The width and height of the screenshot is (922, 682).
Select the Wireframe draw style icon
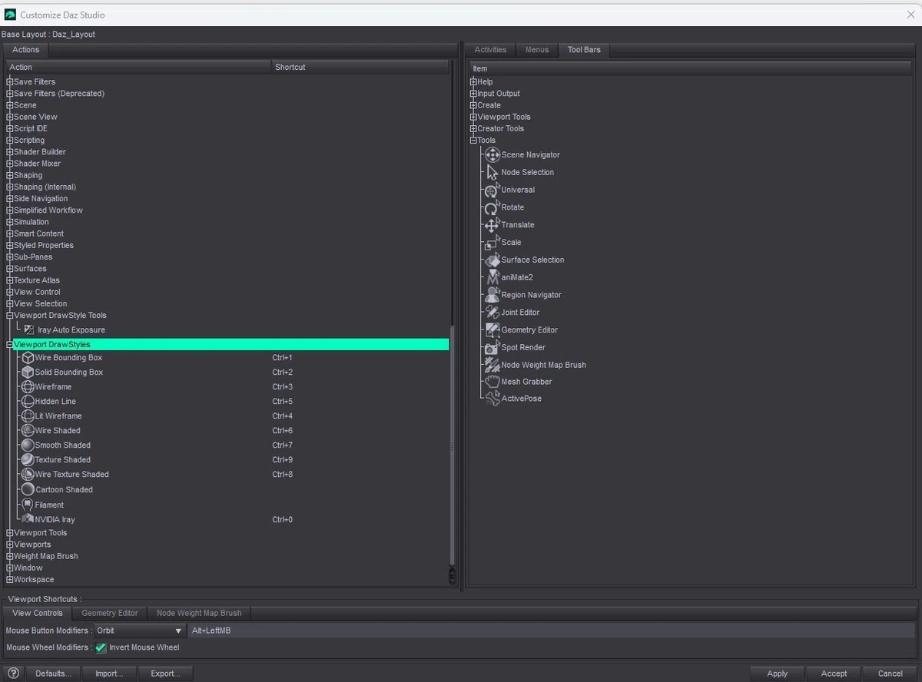(x=28, y=387)
